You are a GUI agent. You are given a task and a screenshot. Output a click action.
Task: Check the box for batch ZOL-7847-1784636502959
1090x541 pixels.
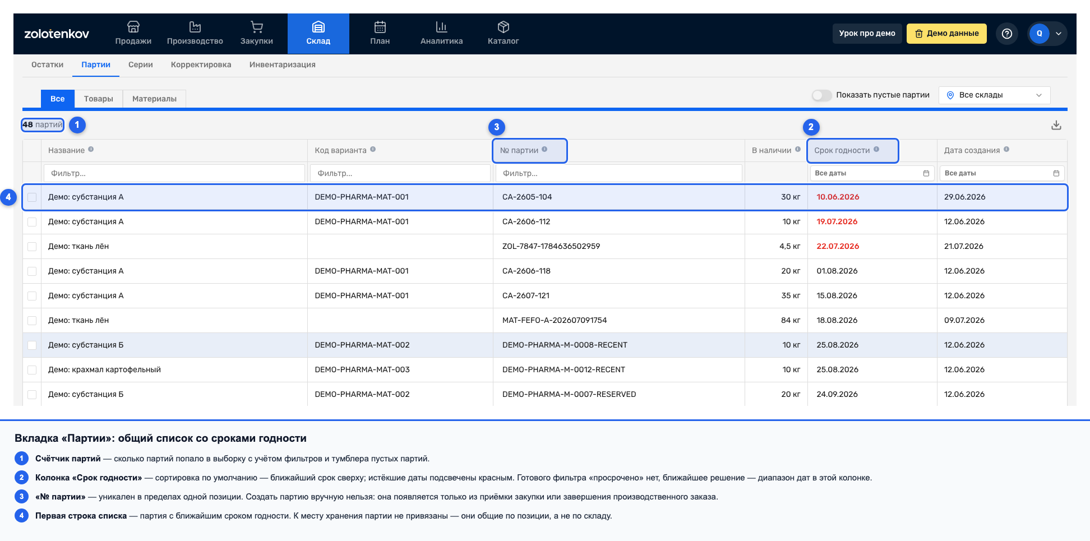pyautogui.click(x=32, y=247)
